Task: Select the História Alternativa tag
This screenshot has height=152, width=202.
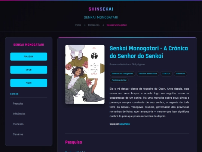Action: click(148, 74)
